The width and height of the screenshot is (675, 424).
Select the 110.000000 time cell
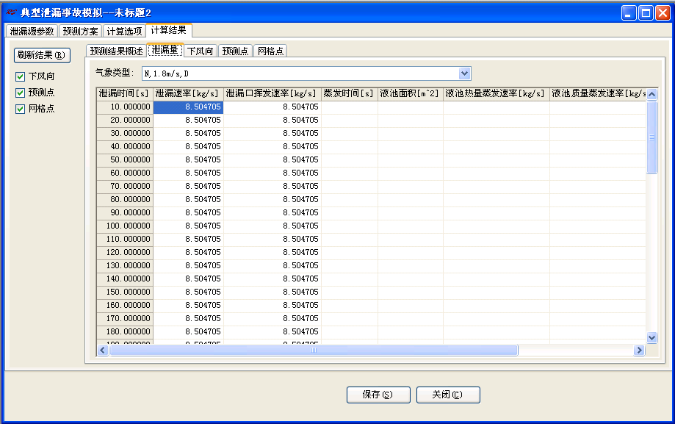tap(125, 239)
